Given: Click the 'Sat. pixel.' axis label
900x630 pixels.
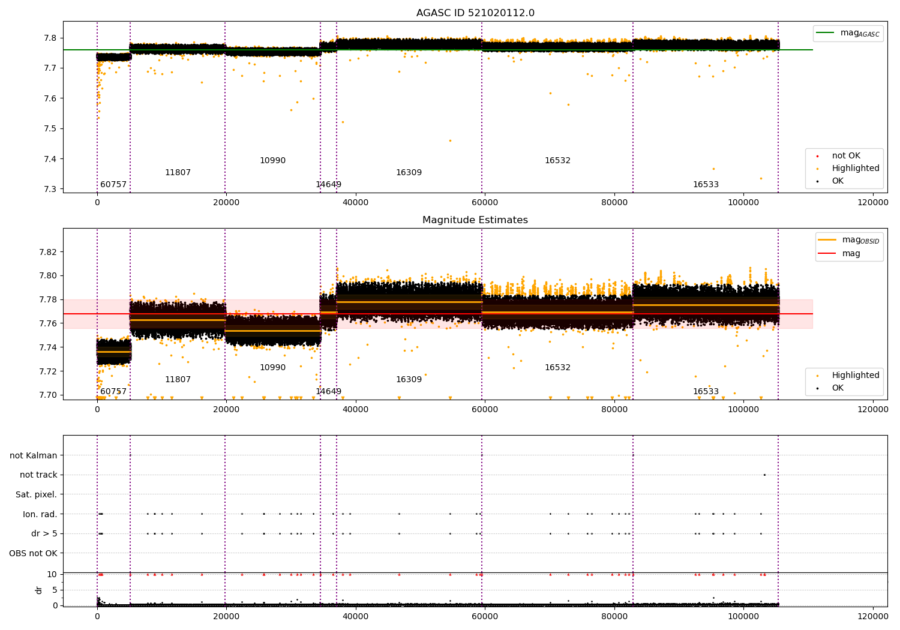Looking at the screenshot, I should click(x=37, y=494).
